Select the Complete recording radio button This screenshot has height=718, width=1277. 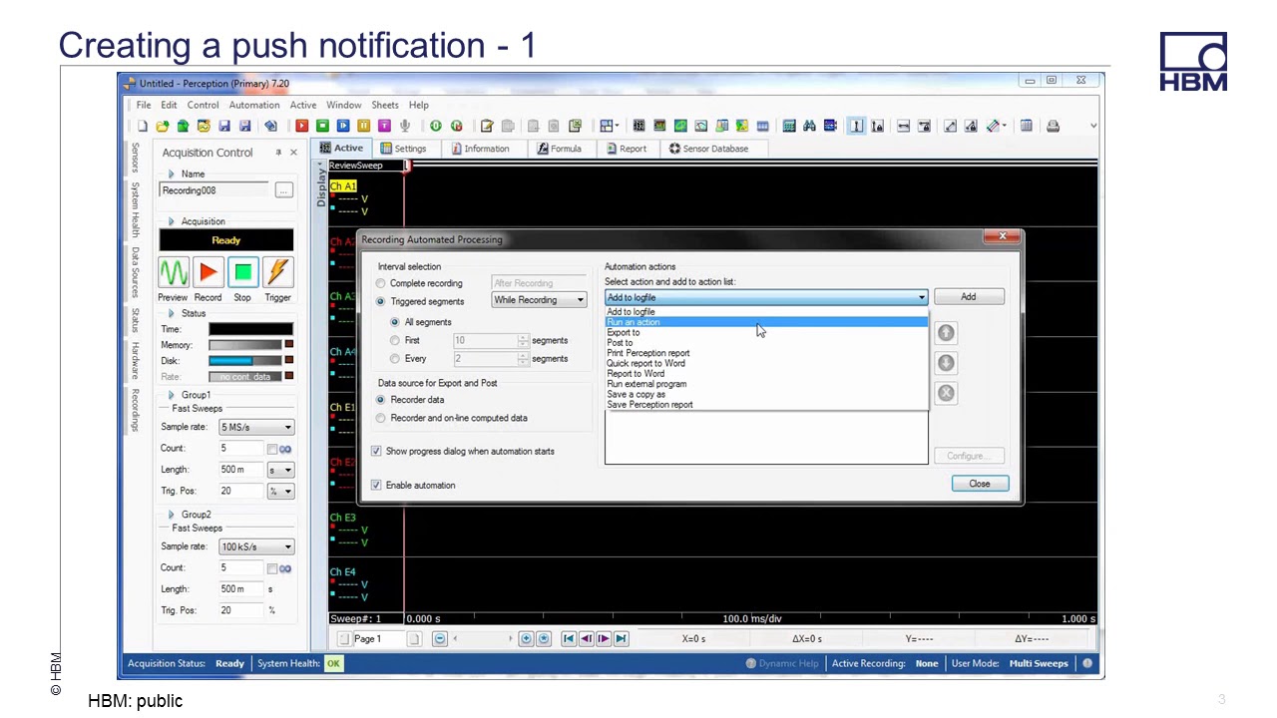380,283
